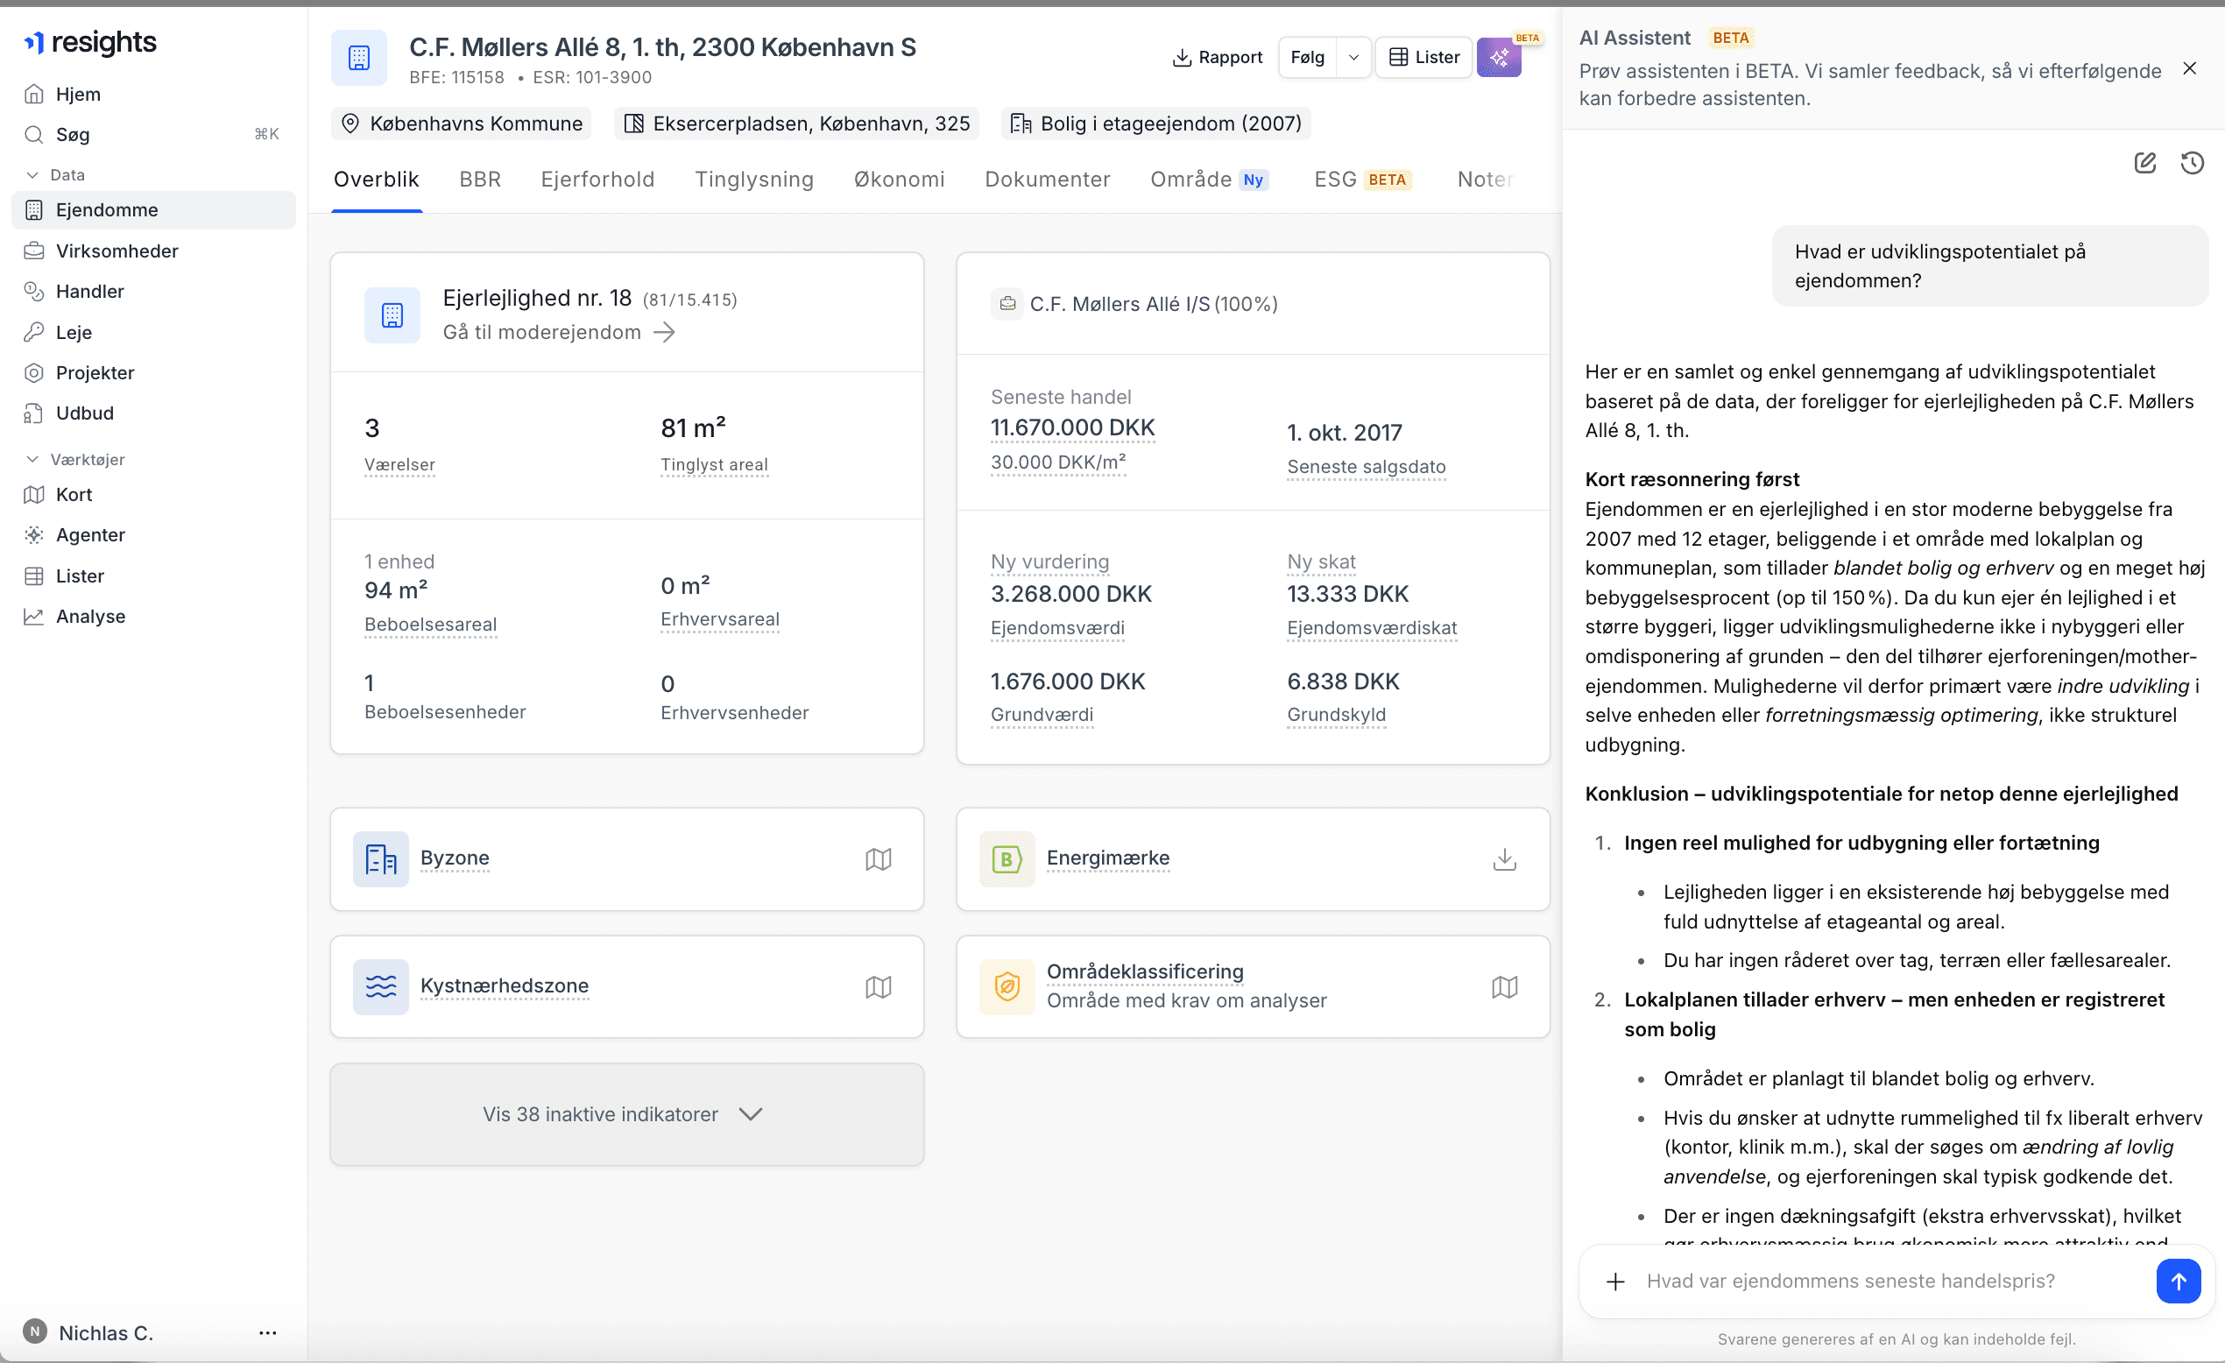Collapse the Data section
This screenshot has height=1363, width=2225.
pyautogui.click(x=55, y=174)
